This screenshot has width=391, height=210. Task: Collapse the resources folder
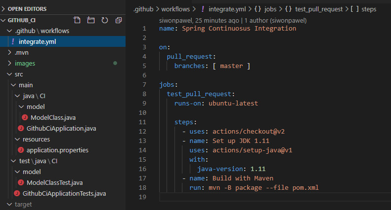(x=17, y=139)
